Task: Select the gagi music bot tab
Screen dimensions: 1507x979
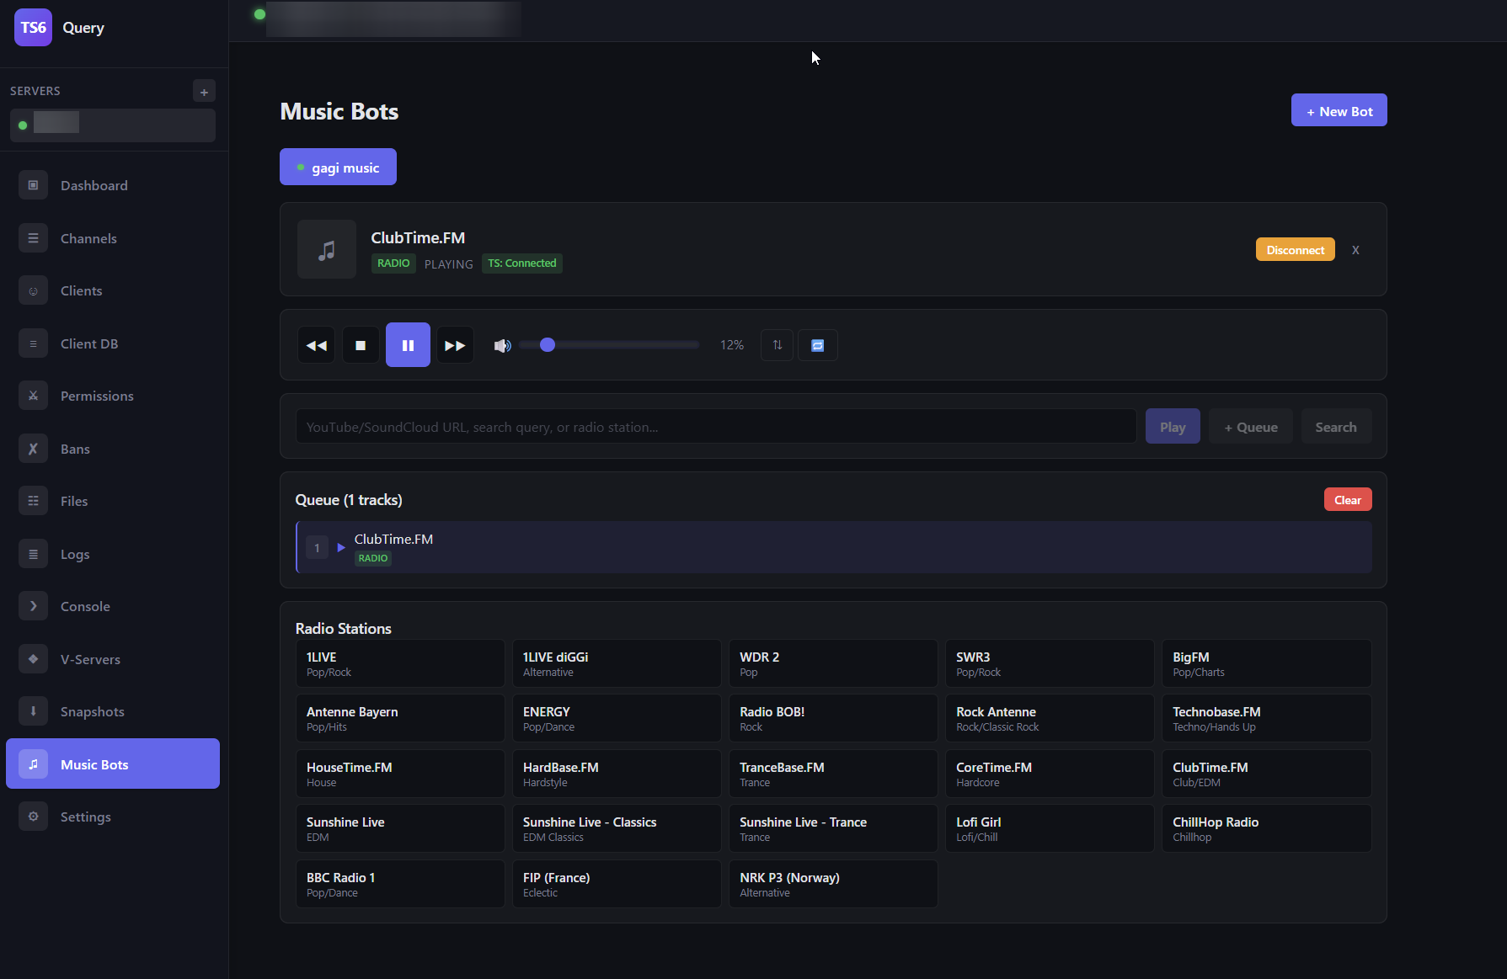Action: coord(338,168)
